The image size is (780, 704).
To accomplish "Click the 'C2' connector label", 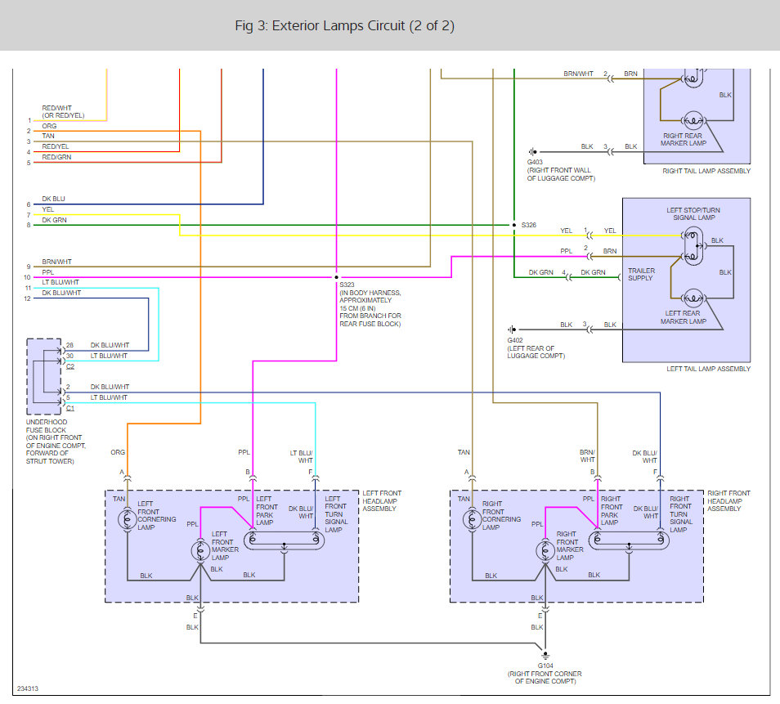I will pyautogui.click(x=70, y=366).
